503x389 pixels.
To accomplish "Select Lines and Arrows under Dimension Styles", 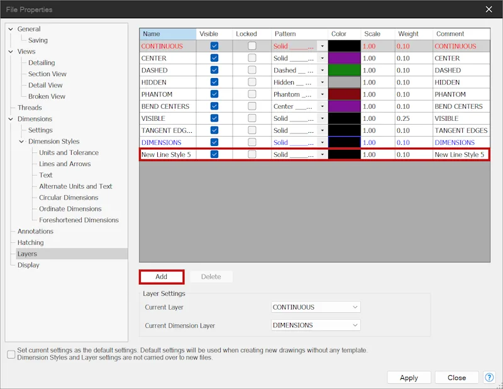I will (65, 164).
